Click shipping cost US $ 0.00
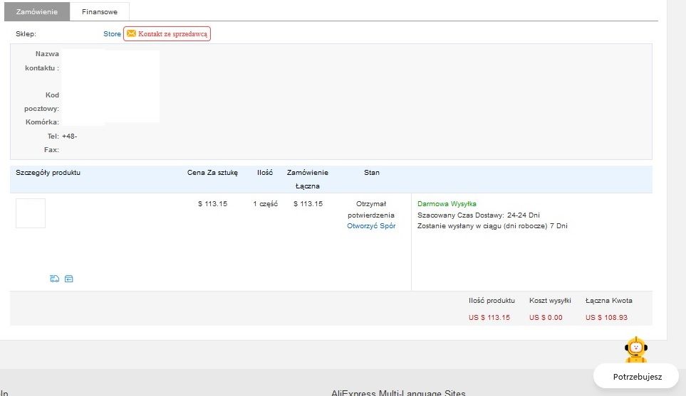This screenshot has height=396, width=686. pyautogui.click(x=546, y=317)
